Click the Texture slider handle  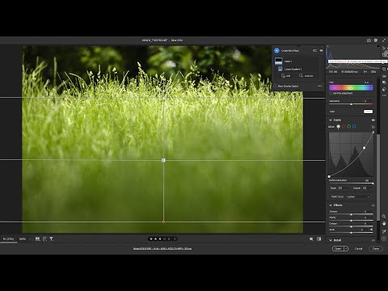click(351, 214)
